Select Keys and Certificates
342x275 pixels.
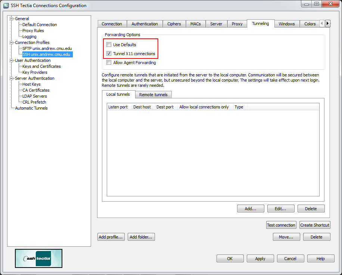(42, 66)
